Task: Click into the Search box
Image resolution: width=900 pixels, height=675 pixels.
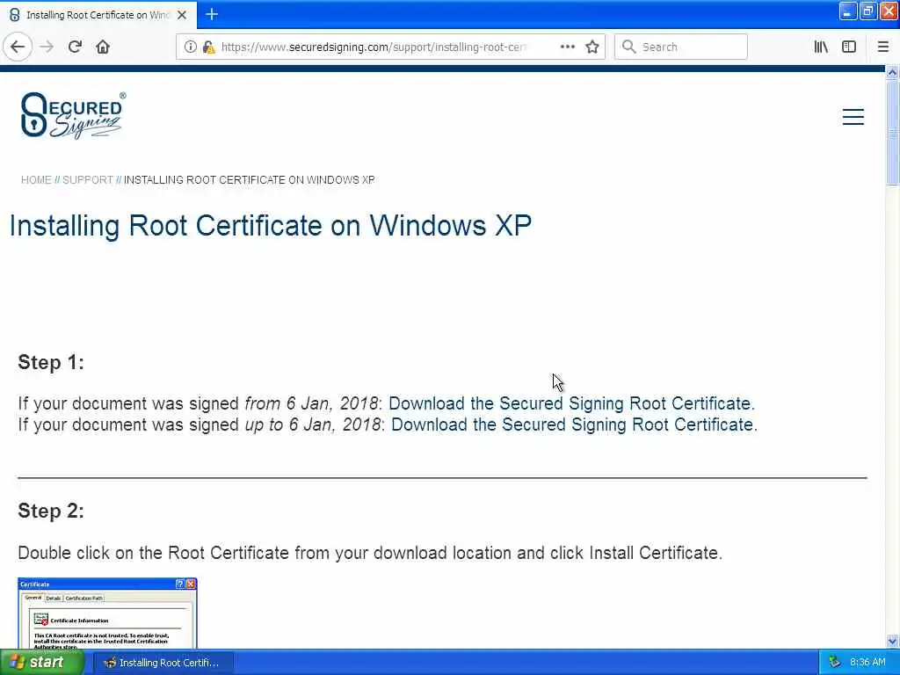Action: (x=681, y=47)
